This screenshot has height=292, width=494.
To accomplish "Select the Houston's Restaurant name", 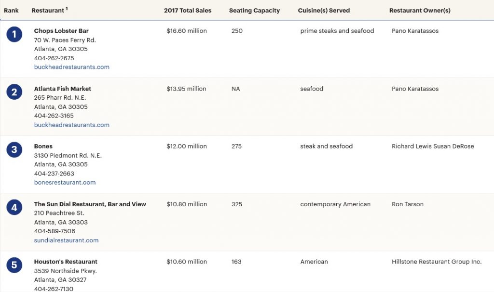I will pyautogui.click(x=66, y=262).
